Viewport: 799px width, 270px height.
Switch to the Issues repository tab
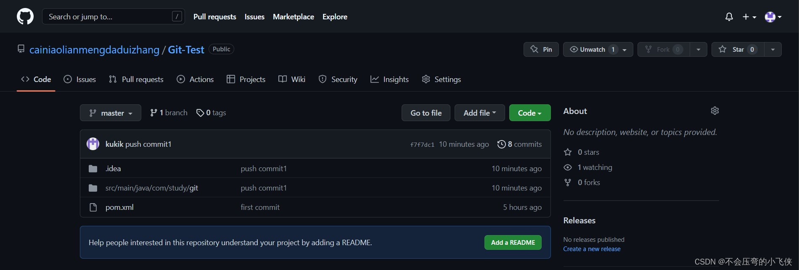[x=79, y=79]
